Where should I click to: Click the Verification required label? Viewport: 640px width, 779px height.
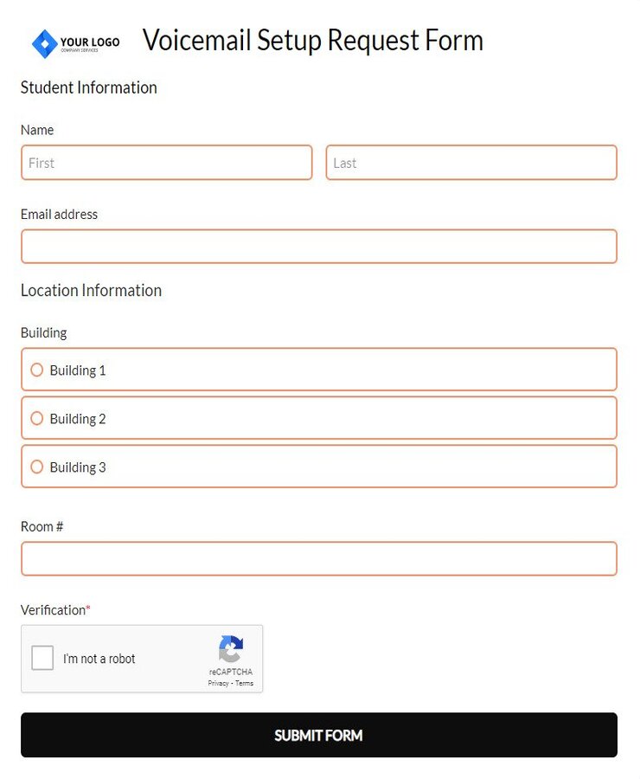coord(54,609)
